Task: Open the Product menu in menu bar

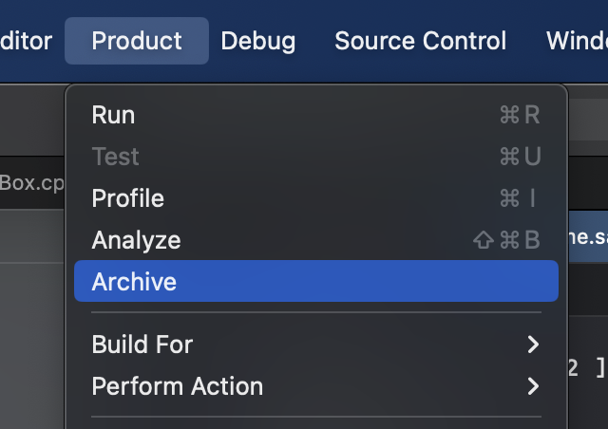Action: coord(137,41)
